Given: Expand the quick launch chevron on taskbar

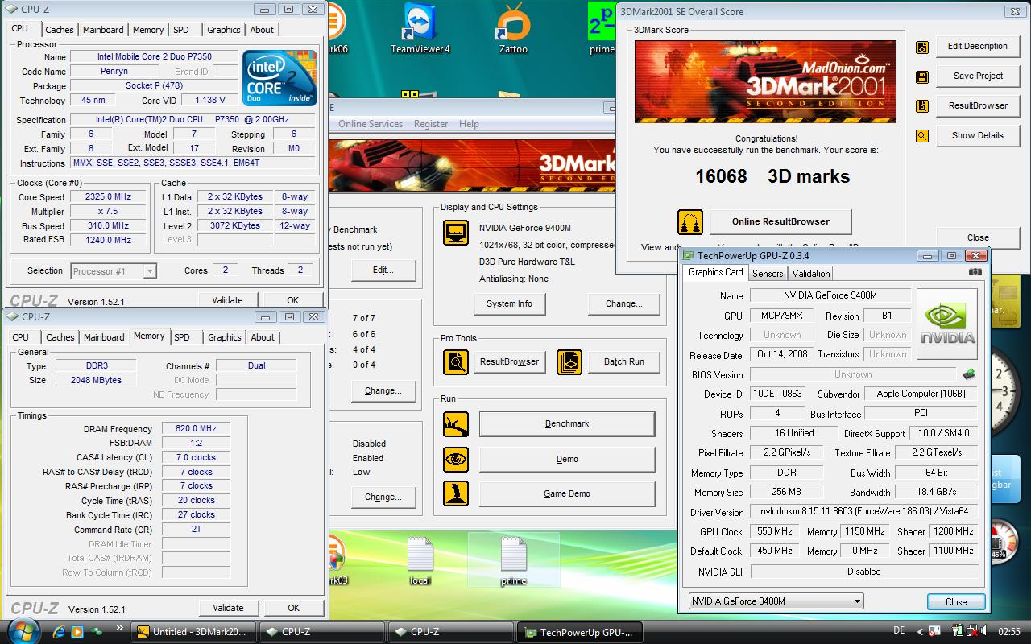Looking at the screenshot, I should pos(120,629).
